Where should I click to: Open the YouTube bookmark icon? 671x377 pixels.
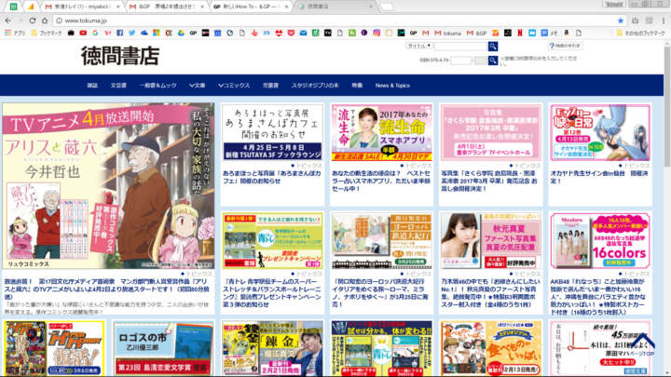[x=83, y=33]
